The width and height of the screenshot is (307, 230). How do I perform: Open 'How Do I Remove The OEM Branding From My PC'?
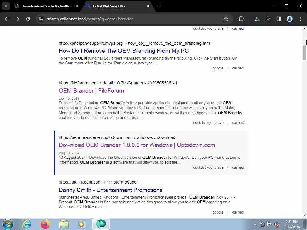[x=124, y=51]
